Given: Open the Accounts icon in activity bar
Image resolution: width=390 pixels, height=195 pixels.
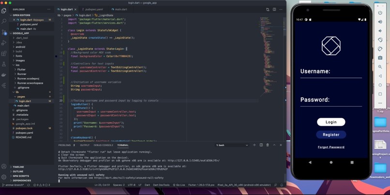Looking at the screenshot, I should coord(4,166).
